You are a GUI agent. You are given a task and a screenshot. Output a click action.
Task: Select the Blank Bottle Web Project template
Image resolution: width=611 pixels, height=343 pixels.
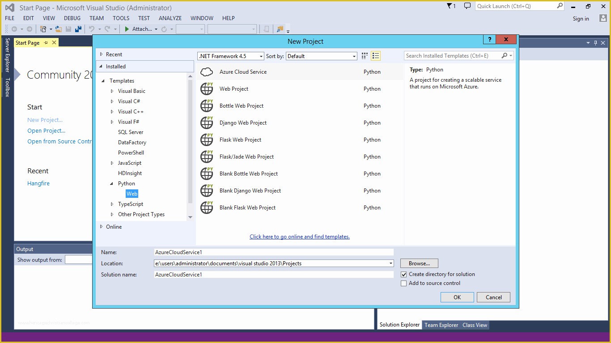click(300, 174)
